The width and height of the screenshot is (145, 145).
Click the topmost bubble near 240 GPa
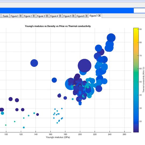(111, 38)
